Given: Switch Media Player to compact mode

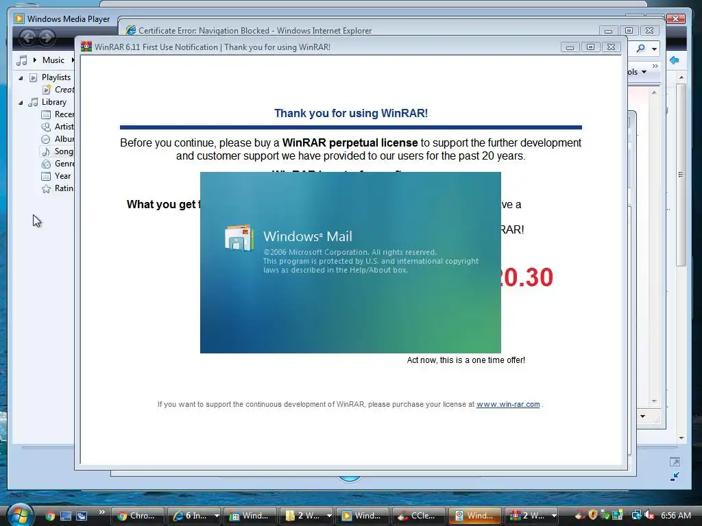Looking at the screenshot, I should point(675,477).
